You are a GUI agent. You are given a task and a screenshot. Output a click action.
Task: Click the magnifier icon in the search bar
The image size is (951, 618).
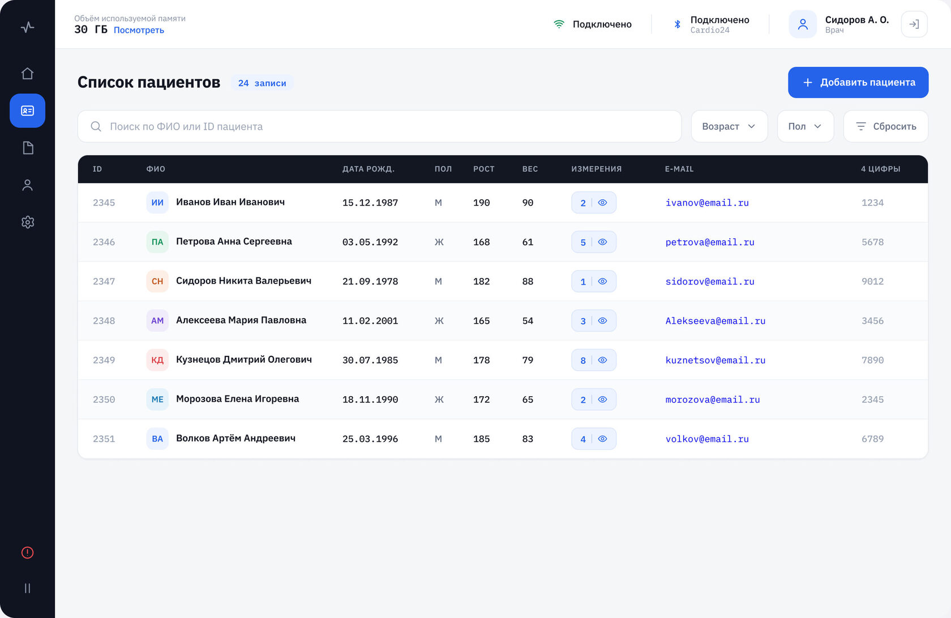tap(96, 126)
